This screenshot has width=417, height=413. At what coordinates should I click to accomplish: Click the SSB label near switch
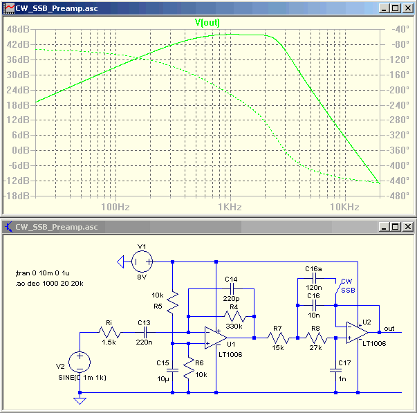[x=348, y=291]
